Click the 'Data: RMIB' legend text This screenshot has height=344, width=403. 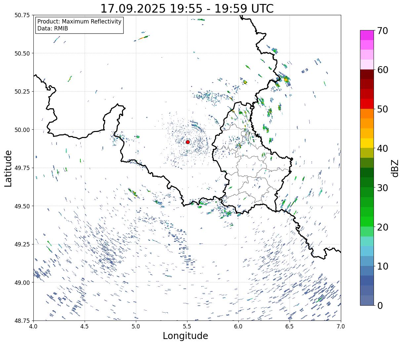pyautogui.click(x=53, y=28)
